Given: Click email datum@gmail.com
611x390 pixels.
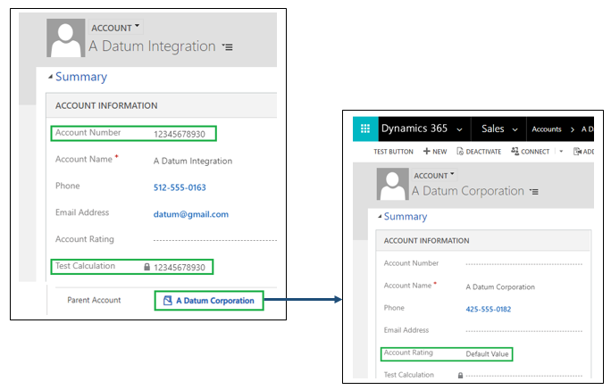Looking at the screenshot, I should click(191, 214).
